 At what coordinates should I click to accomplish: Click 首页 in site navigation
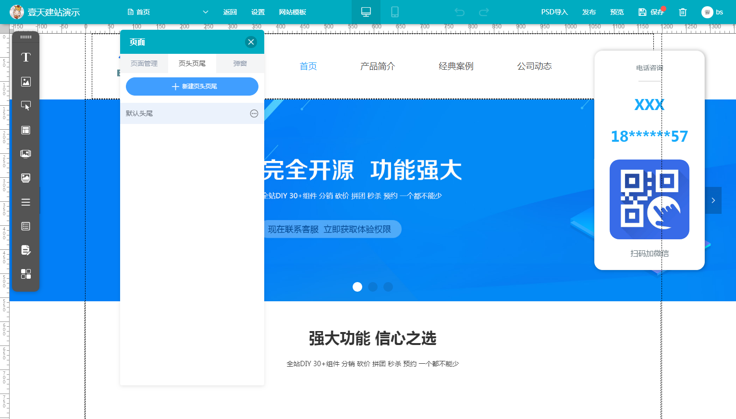[x=308, y=66]
